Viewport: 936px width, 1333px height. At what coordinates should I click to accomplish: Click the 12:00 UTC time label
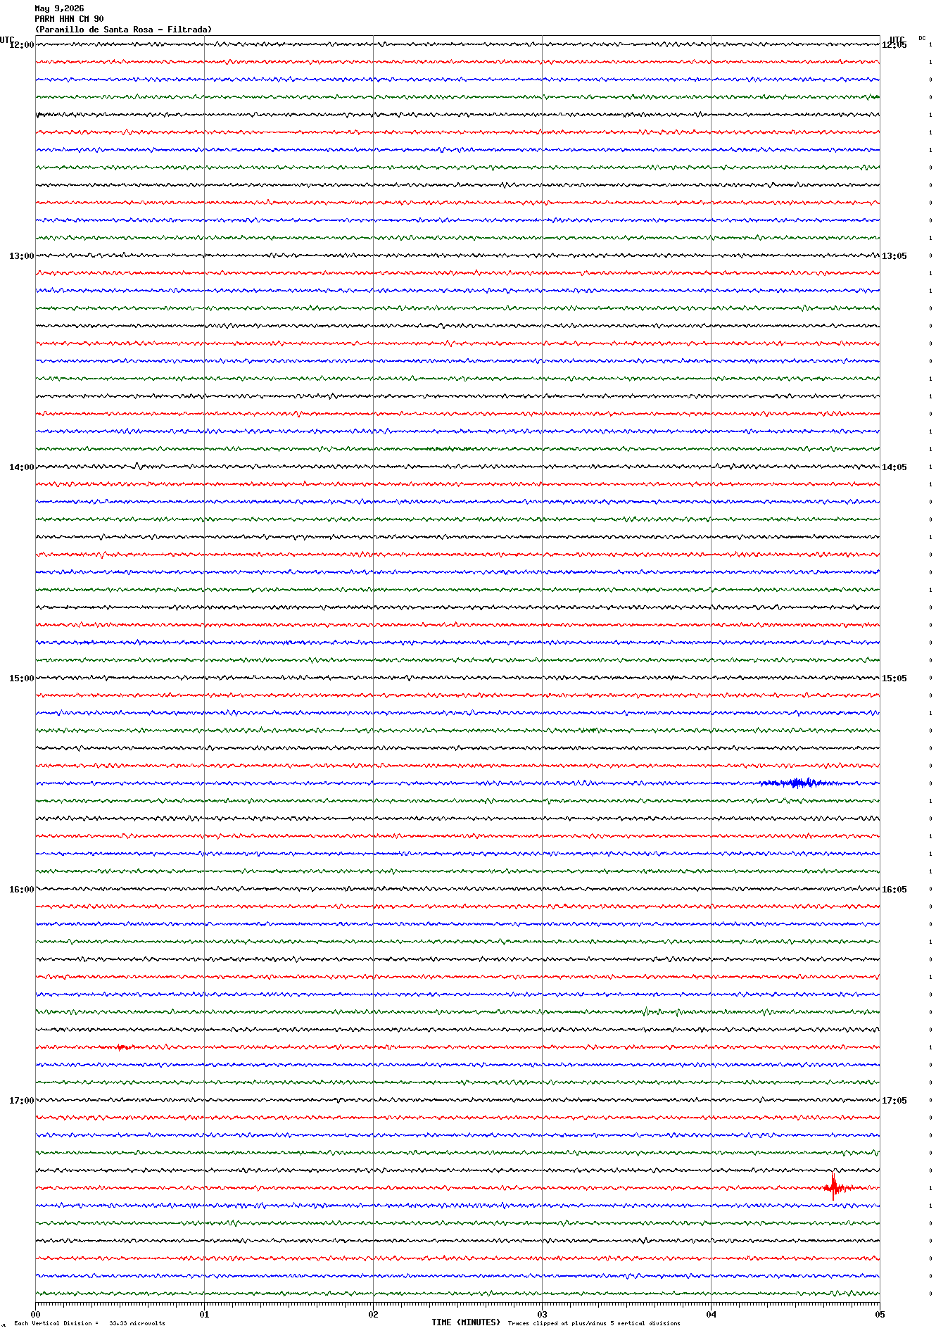[x=21, y=45]
